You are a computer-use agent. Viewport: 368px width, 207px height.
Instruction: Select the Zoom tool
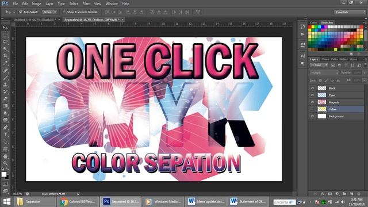pyautogui.click(x=5, y=163)
